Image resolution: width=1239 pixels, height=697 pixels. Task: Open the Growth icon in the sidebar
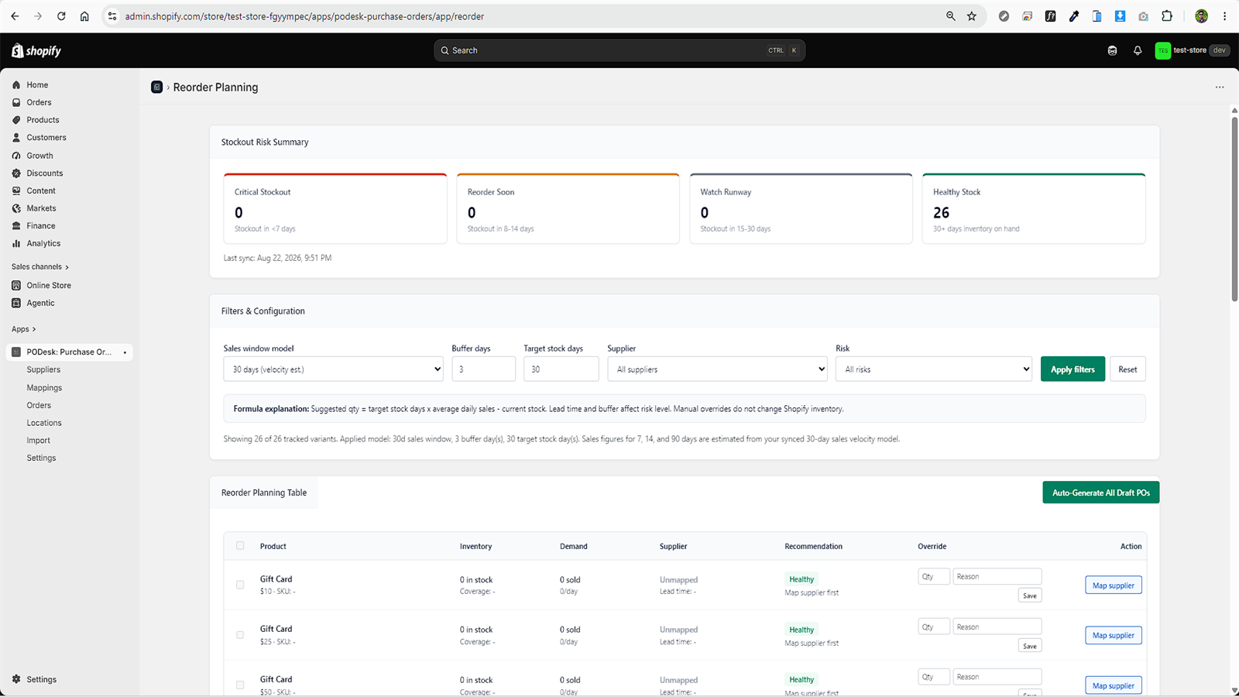pyautogui.click(x=16, y=156)
